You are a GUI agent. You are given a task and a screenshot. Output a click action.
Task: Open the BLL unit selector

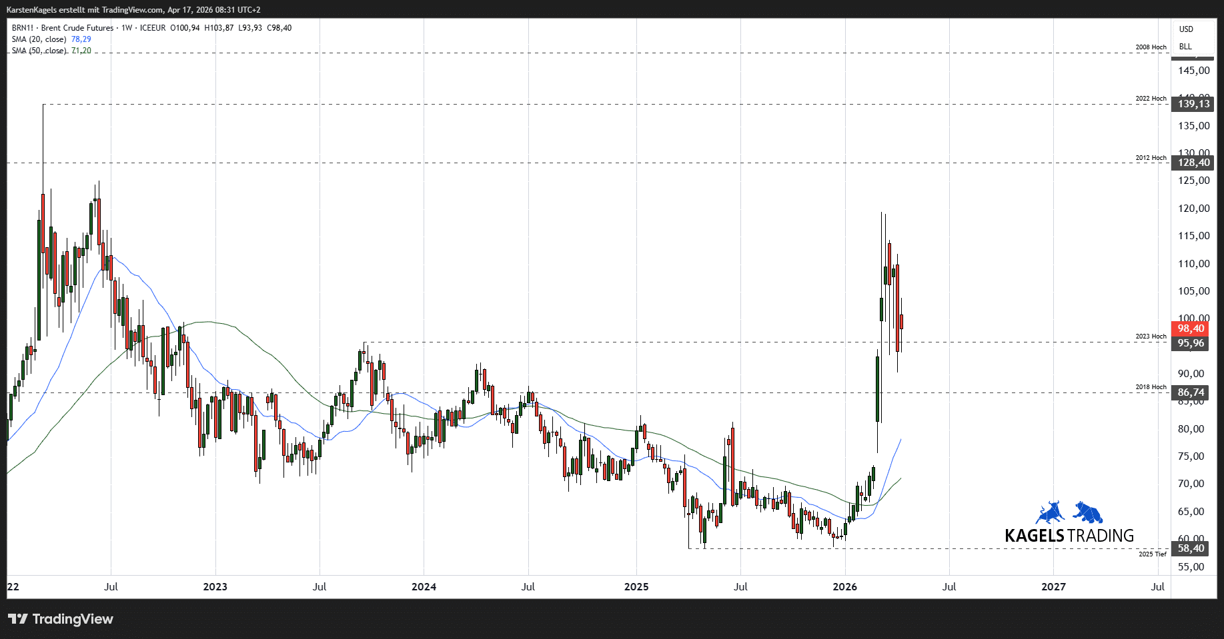click(1185, 47)
